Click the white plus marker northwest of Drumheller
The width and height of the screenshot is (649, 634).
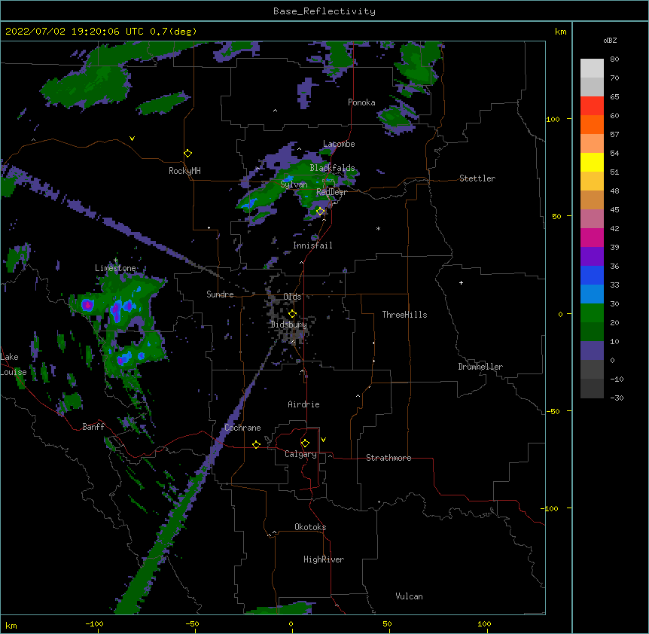coord(461,282)
